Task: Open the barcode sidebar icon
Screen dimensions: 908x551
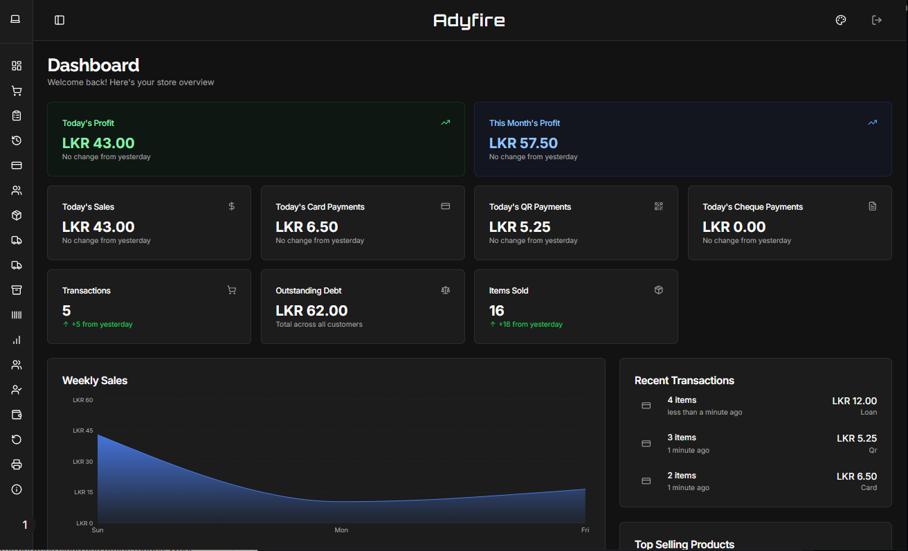Action: (17, 315)
